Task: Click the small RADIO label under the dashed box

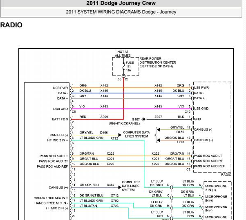Action: (x=226, y=175)
